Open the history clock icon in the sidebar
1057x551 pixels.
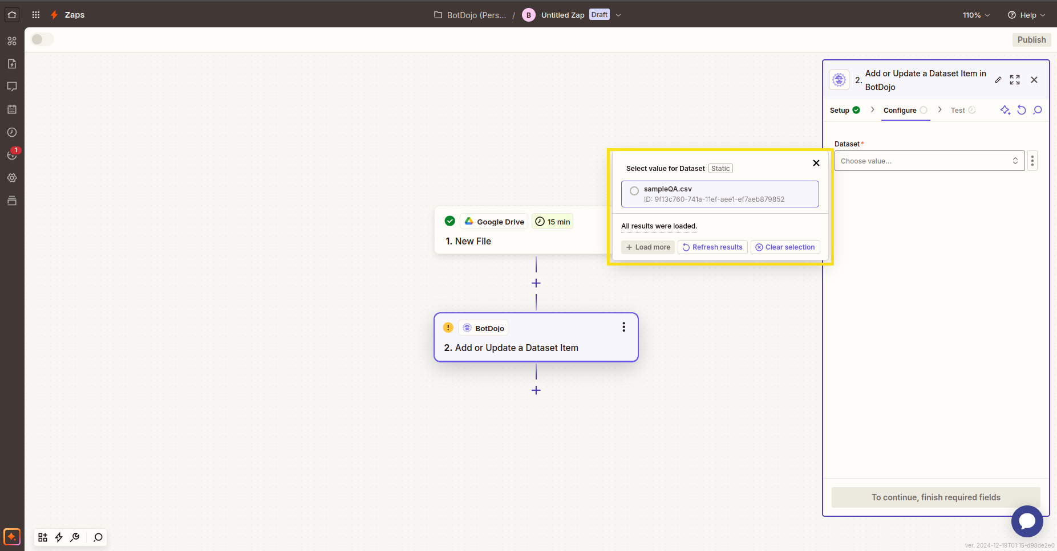pyautogui.click(x=12, y=132)
